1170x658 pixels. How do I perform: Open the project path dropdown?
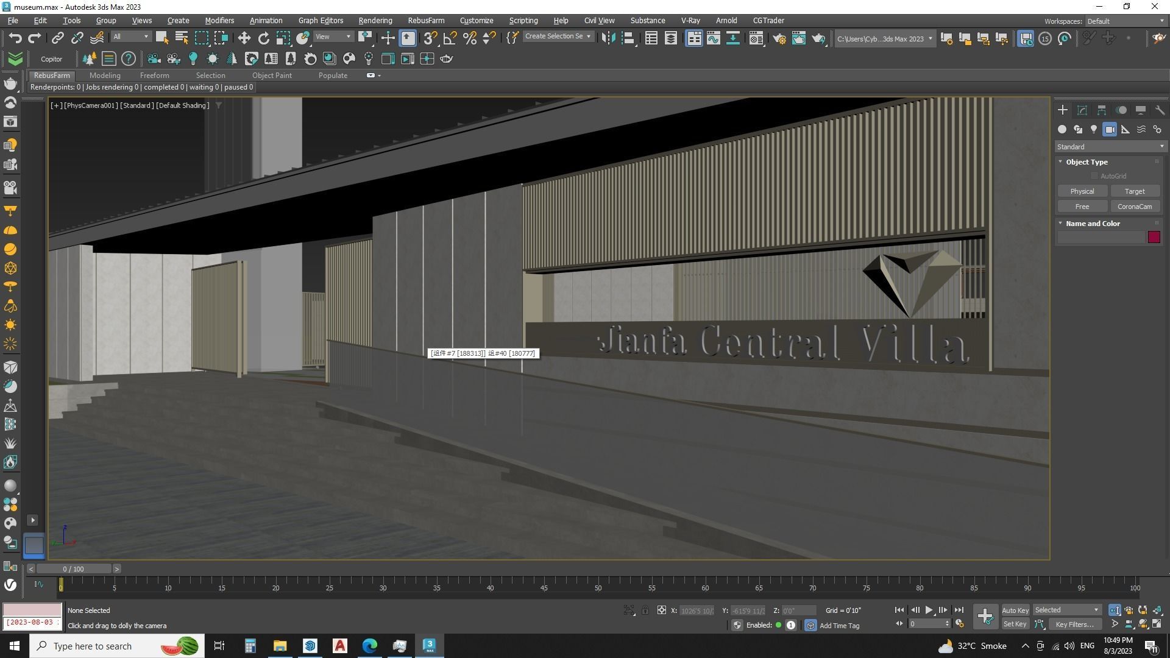884,39
